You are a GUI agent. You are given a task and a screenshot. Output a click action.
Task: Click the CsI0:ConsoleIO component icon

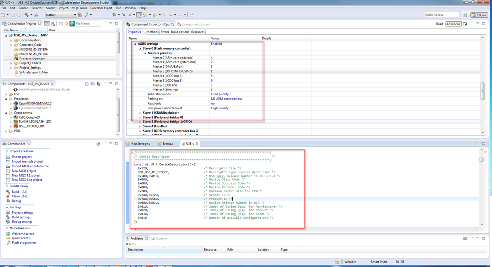tap(15, 117)
